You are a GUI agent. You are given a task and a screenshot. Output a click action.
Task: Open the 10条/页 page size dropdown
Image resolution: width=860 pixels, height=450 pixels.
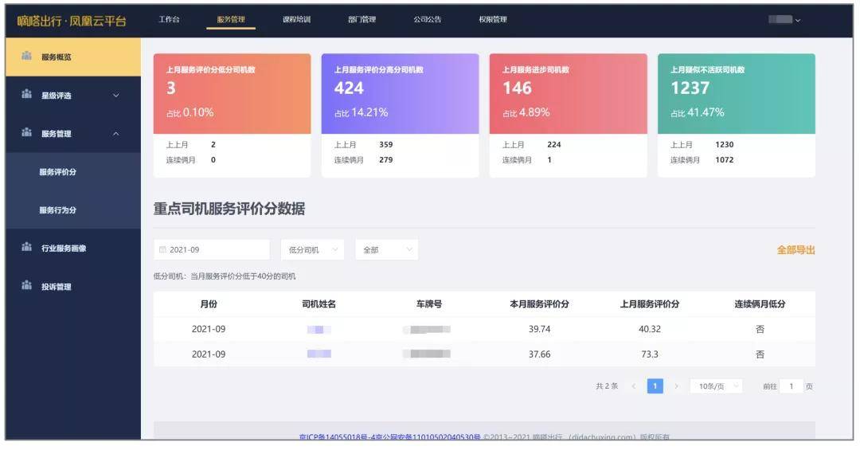click(717, 386)
